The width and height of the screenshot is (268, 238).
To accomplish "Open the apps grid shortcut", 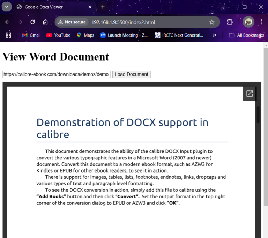I will pos(8,35).
